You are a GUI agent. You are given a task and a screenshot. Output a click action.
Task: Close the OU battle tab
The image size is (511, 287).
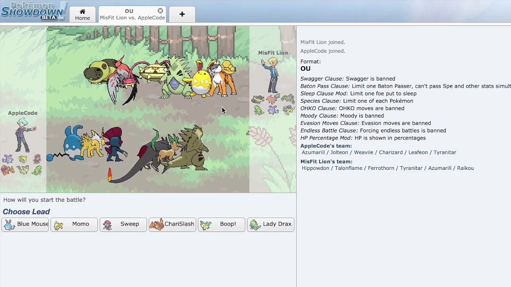(x=160, y=11)
